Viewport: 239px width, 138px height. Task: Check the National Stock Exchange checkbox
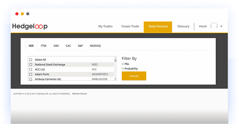tap(31, 65)
